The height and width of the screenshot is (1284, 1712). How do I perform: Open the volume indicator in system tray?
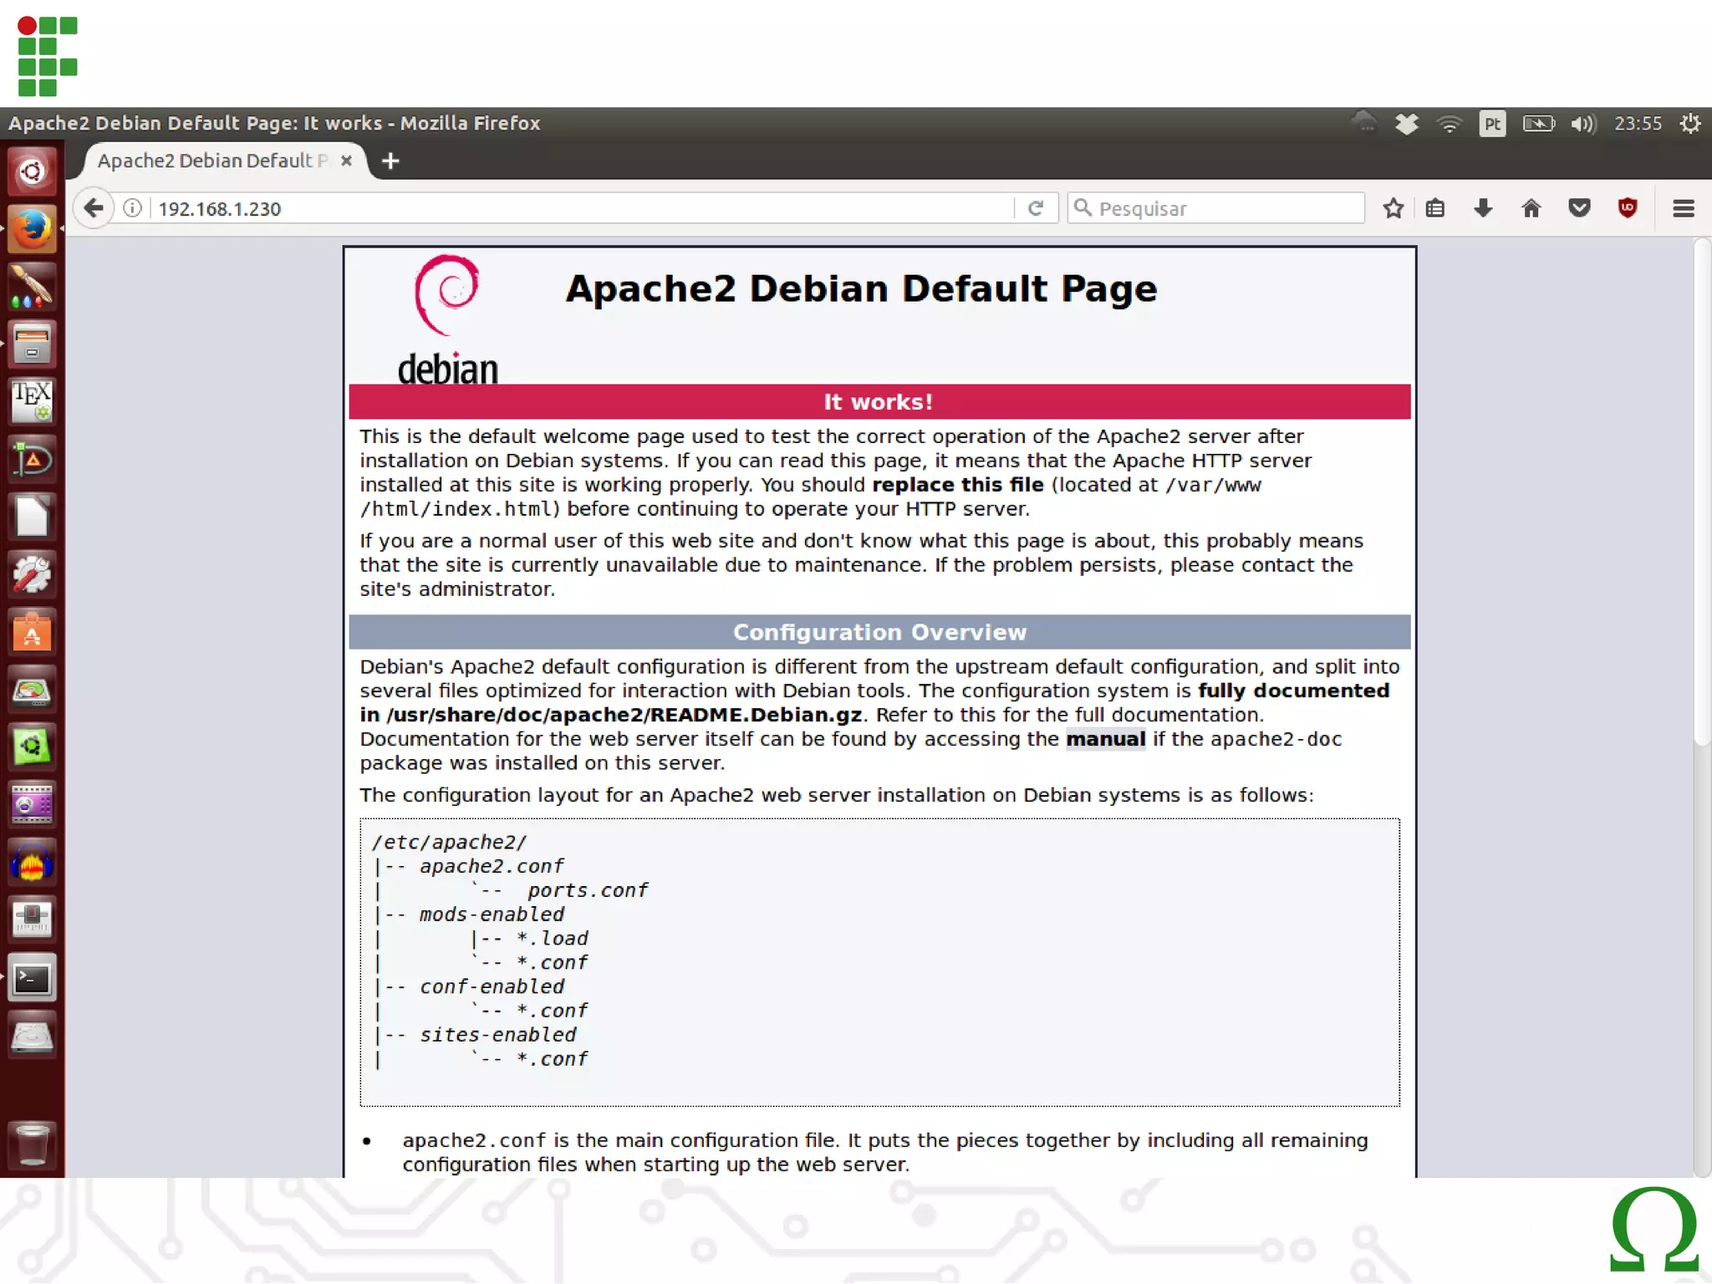pos(1582,124)
